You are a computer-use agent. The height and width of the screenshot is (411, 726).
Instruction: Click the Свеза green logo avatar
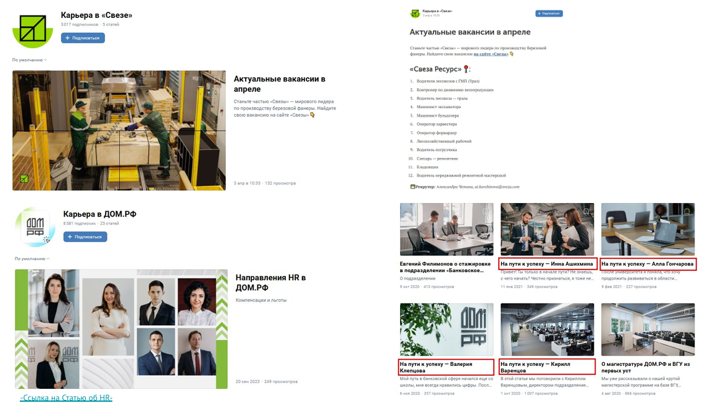click(x=32, y=30)
